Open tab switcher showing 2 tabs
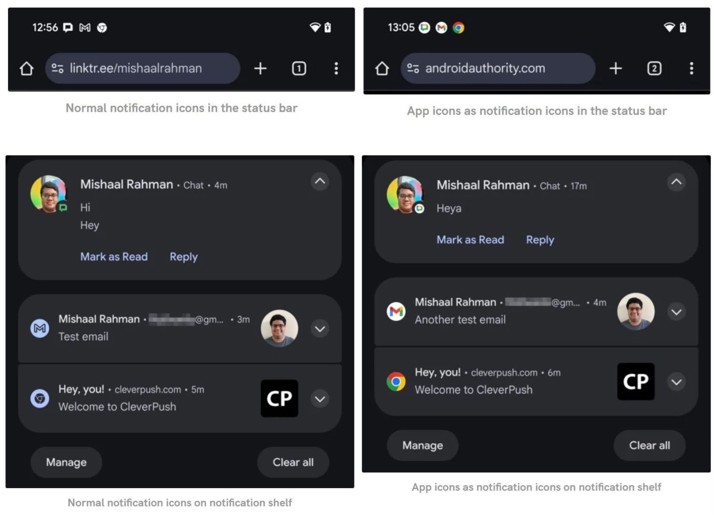This screenshot has height=519, width=714. pyautogui.click(x=654, y=69)
